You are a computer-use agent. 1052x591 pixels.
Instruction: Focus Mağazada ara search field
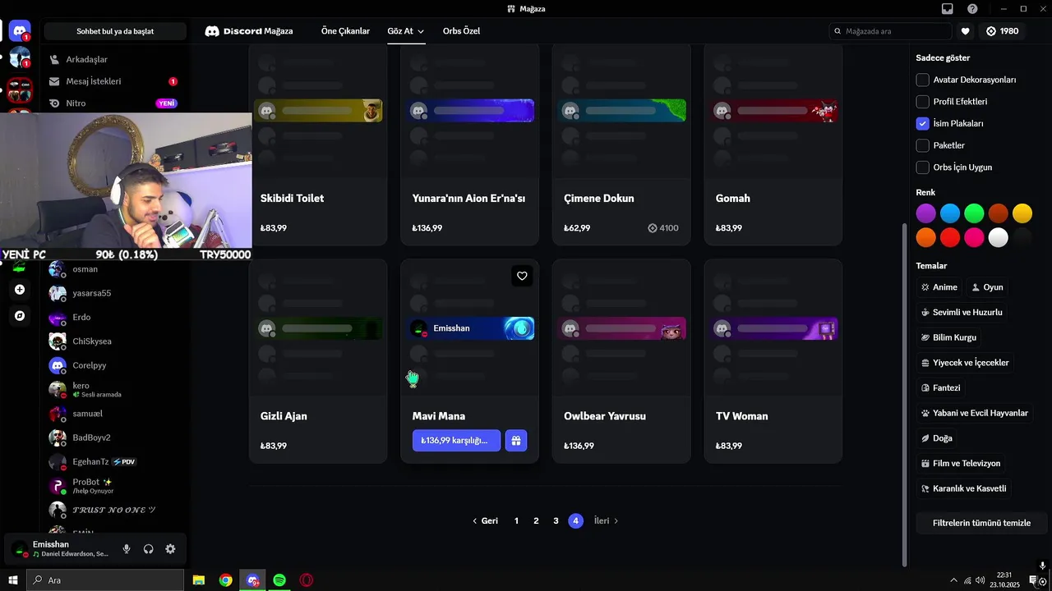(x=890, y=31)
